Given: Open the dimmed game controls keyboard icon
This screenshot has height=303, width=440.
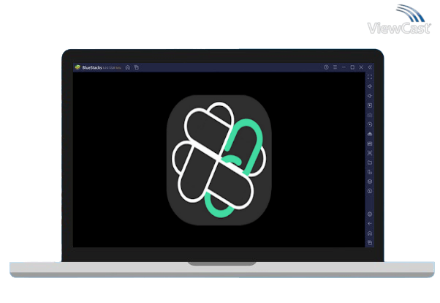Looking at the screenshot, I should 370,115.
